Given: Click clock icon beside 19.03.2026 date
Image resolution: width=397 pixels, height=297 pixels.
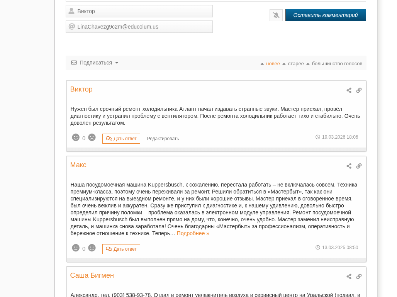Looking at the screenshot, I should click(318, 137).
